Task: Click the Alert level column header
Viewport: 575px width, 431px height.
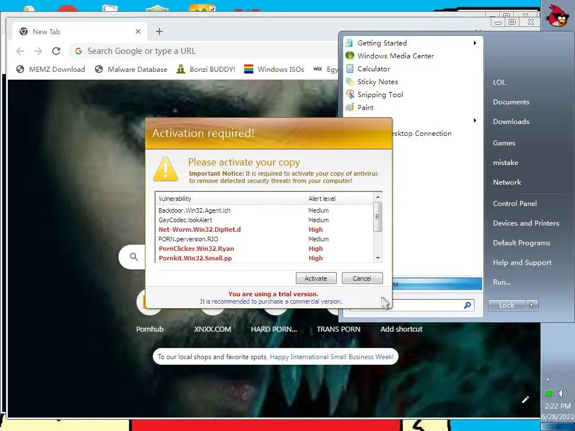Action: point(339,199)
